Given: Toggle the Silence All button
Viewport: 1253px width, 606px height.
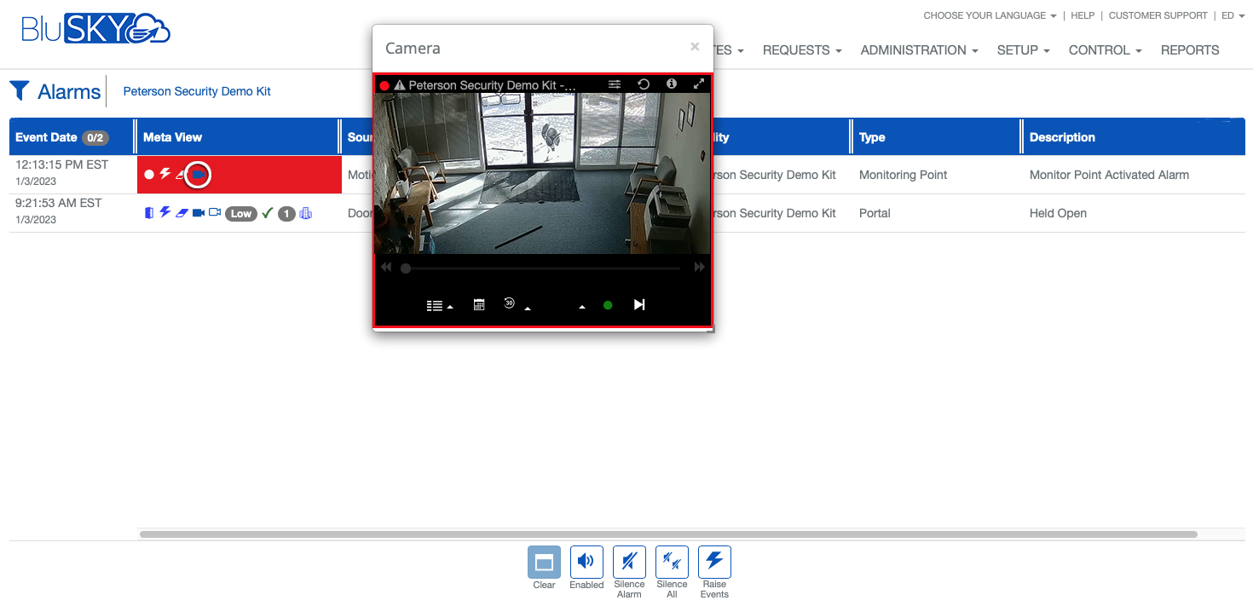Looking at the screenshot, I should [672, 562].
